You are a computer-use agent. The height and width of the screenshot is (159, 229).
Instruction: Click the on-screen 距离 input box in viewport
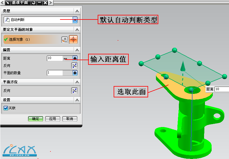coord(222,89)
